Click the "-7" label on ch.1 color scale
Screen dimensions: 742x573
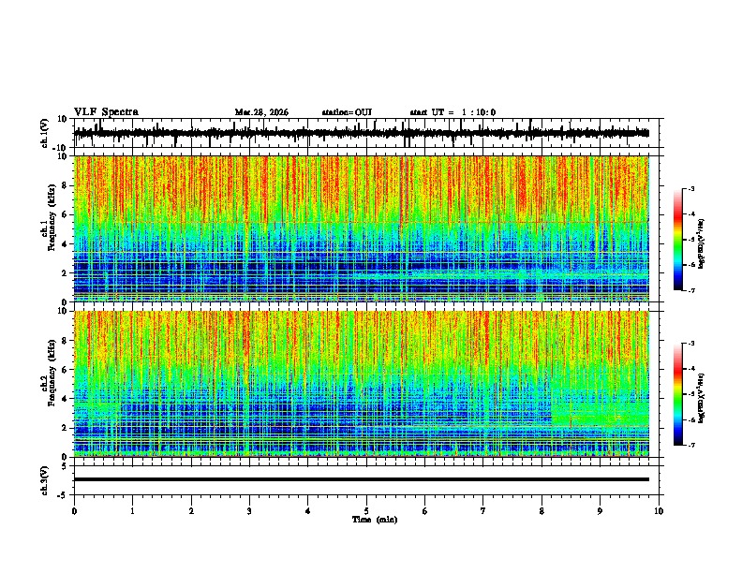click(x=690, y=290)
